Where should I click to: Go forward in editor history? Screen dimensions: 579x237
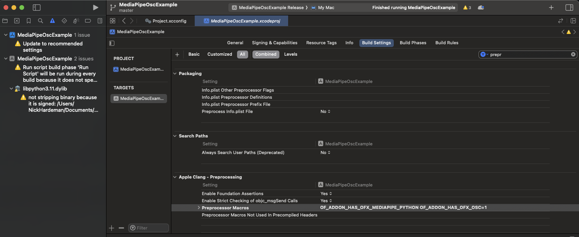[x=132, y=21]
